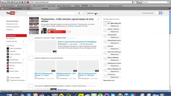
Task: Click the YouTube logo
Action: (11, 13)
